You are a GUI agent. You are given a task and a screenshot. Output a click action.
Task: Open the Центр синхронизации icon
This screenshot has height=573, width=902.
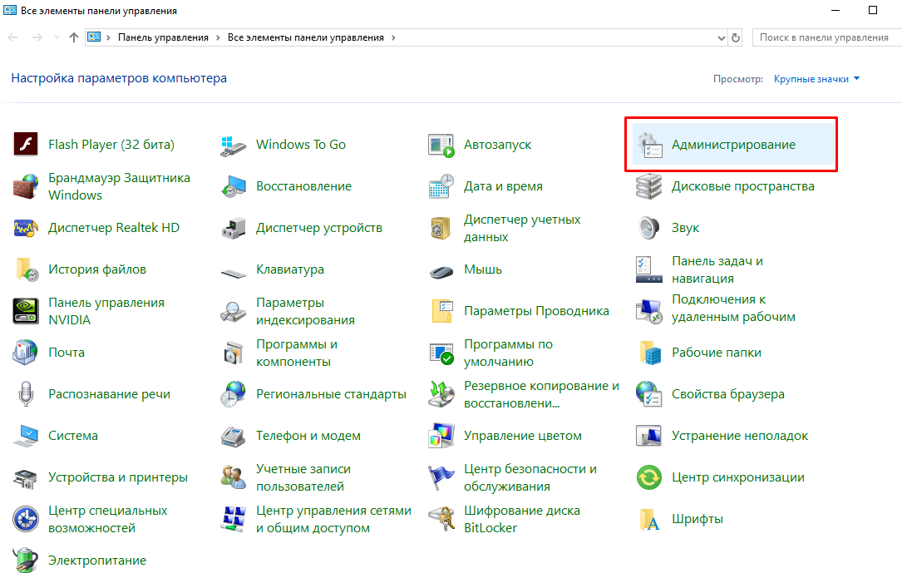pos(649,477)
